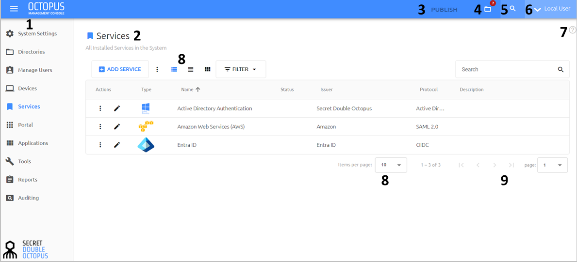Switch to compact list view icon
Screen dimensions: 577x262
[x=191, y=69]
